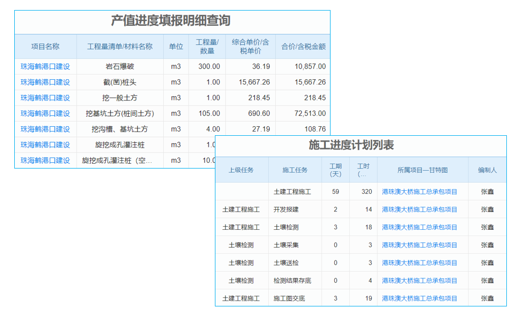Click the 工程量清单/材料名称 column header

pos(119,46)
